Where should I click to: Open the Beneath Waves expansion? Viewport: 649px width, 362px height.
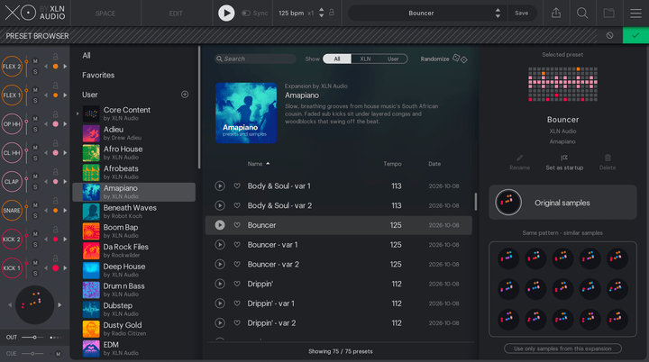click(x=134, y=212)
